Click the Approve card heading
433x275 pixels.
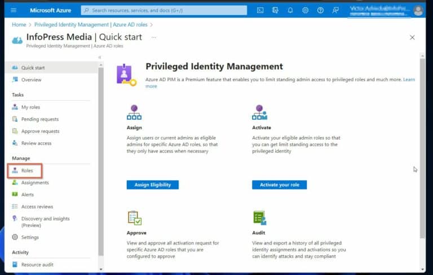pyautogui.click(x=136, y=233)
